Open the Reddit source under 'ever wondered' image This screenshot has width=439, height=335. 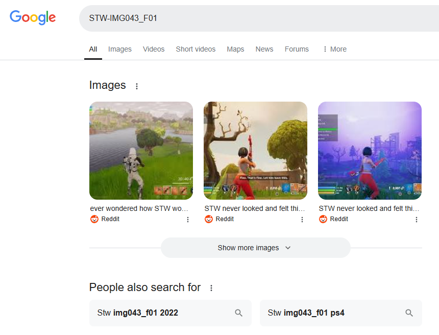click(x=110, y=219)
